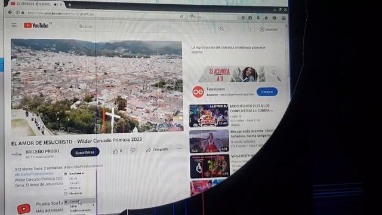The height and width of the screenshot is (215, 382).
Task: Open the ad info circle icon
Action: 274,72
